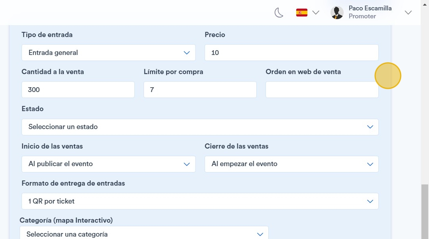Click the Cantidad a la venta field
The width and height of the screenshot is (429, 239).
(78, 89)
